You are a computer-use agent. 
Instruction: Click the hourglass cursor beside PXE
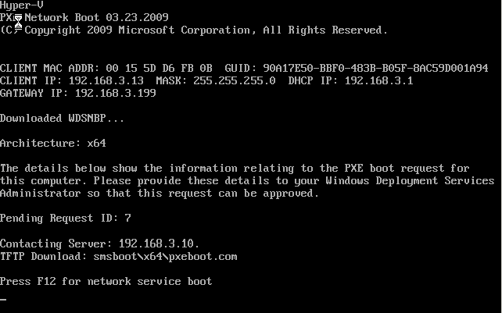click(x=18, y=22)
